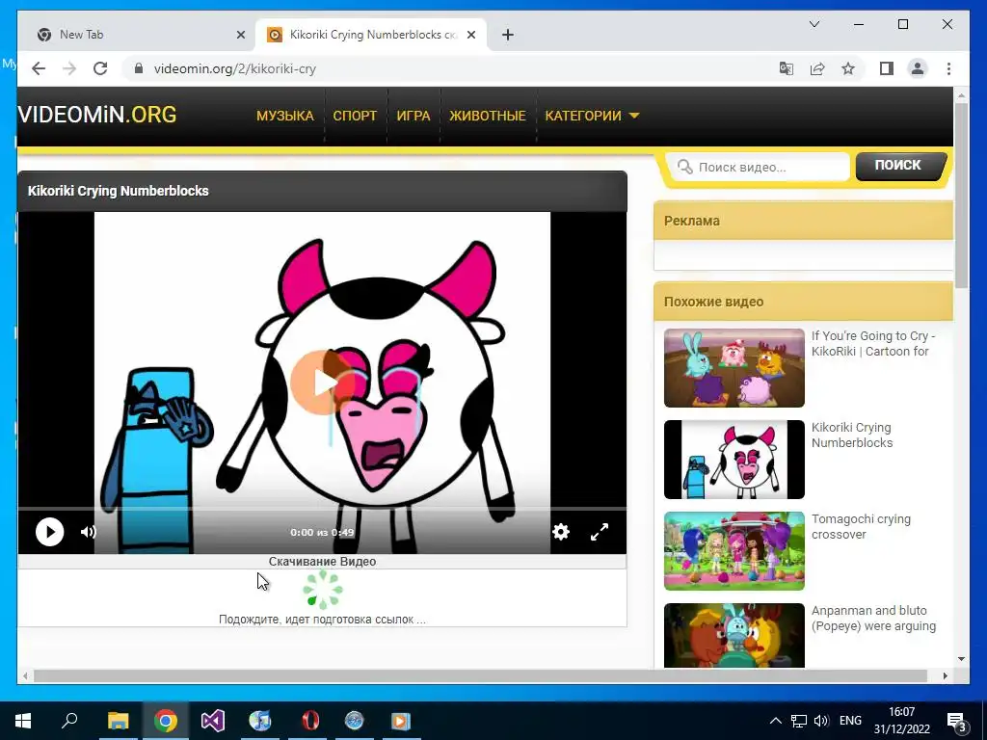Click Chrome icon in taskbar

[166, 721]
